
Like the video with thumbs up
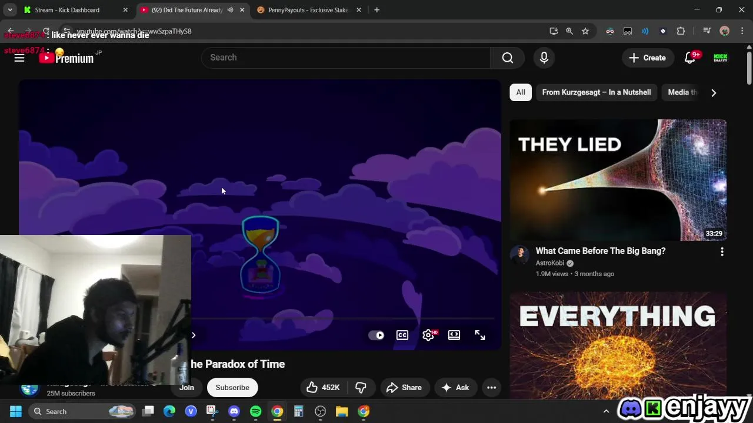[x=323, y=387]
